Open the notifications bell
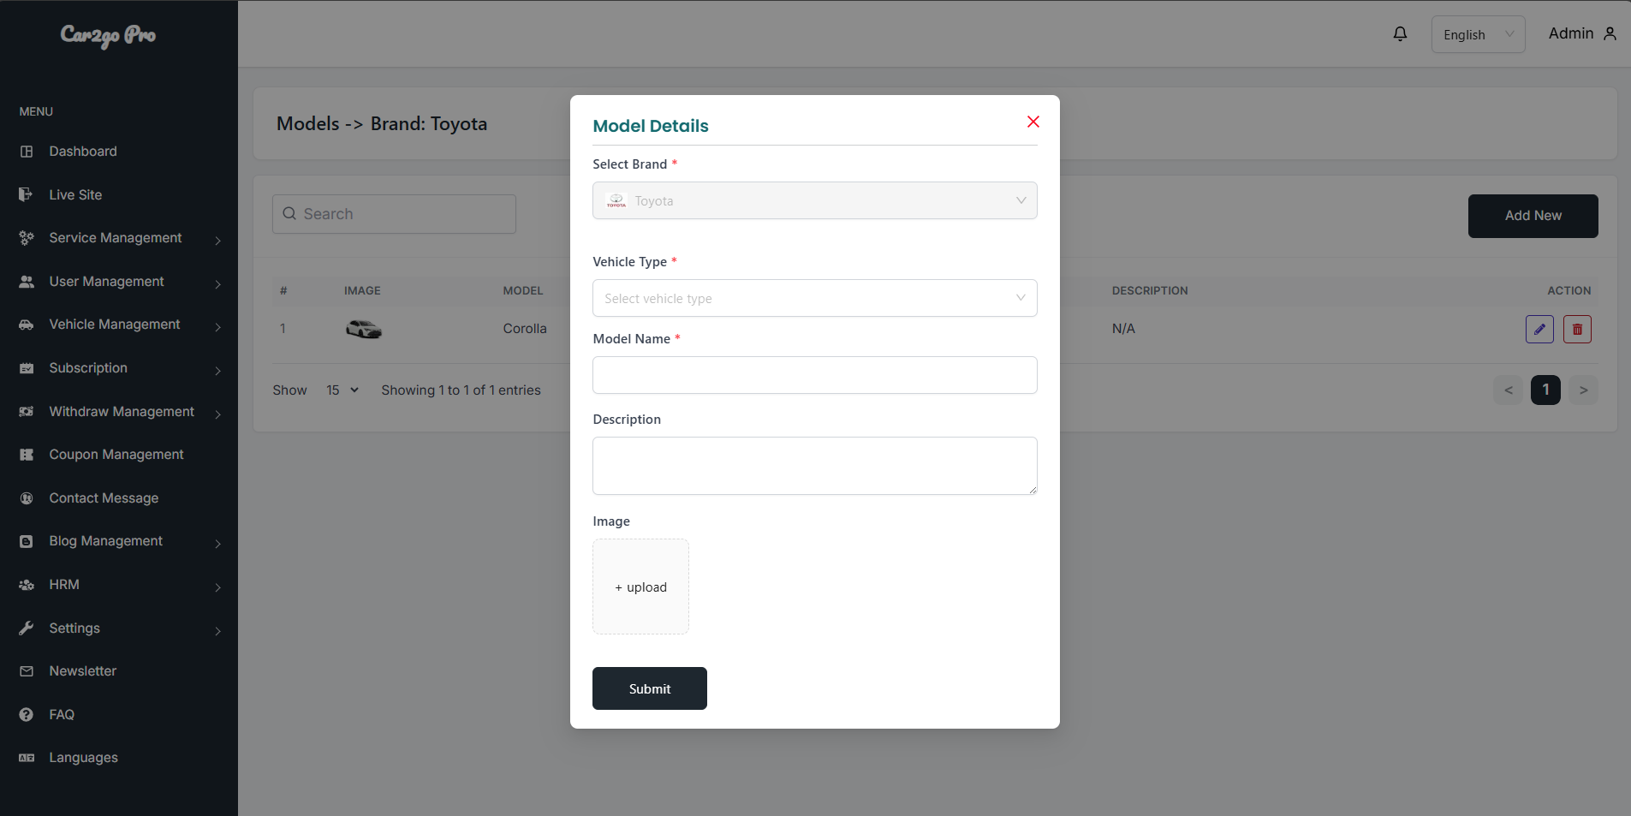 [x=1400, y=34]
